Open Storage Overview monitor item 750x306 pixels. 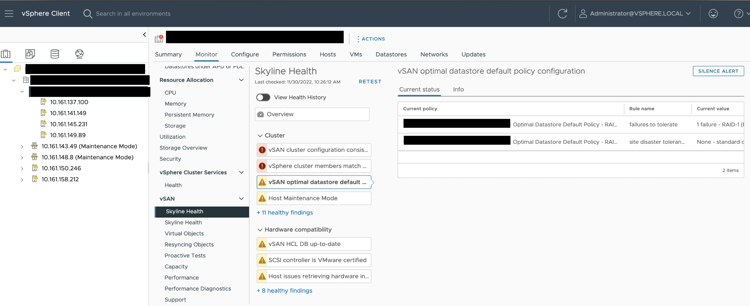[x=183, y=148]
